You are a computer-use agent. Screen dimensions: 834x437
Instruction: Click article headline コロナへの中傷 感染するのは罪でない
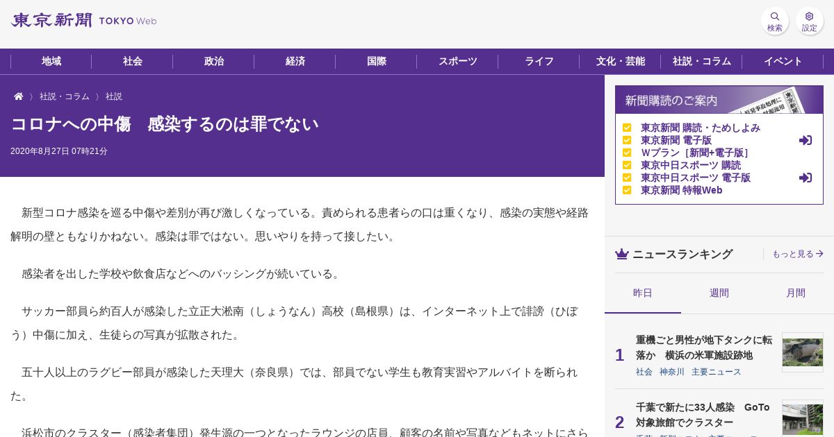click(x=165, y=124)
